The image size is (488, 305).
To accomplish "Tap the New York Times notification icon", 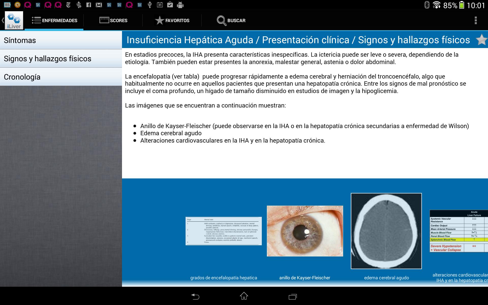I will [68, 5].
